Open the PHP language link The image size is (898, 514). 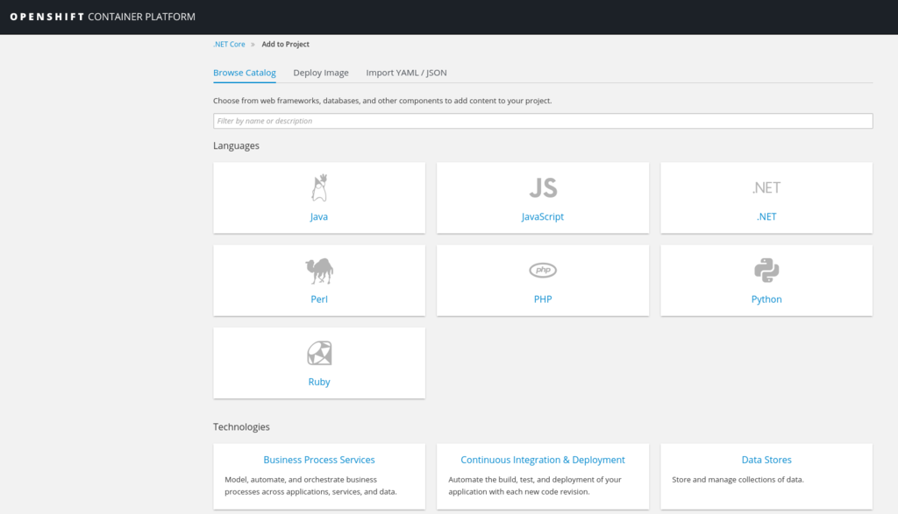543,299
